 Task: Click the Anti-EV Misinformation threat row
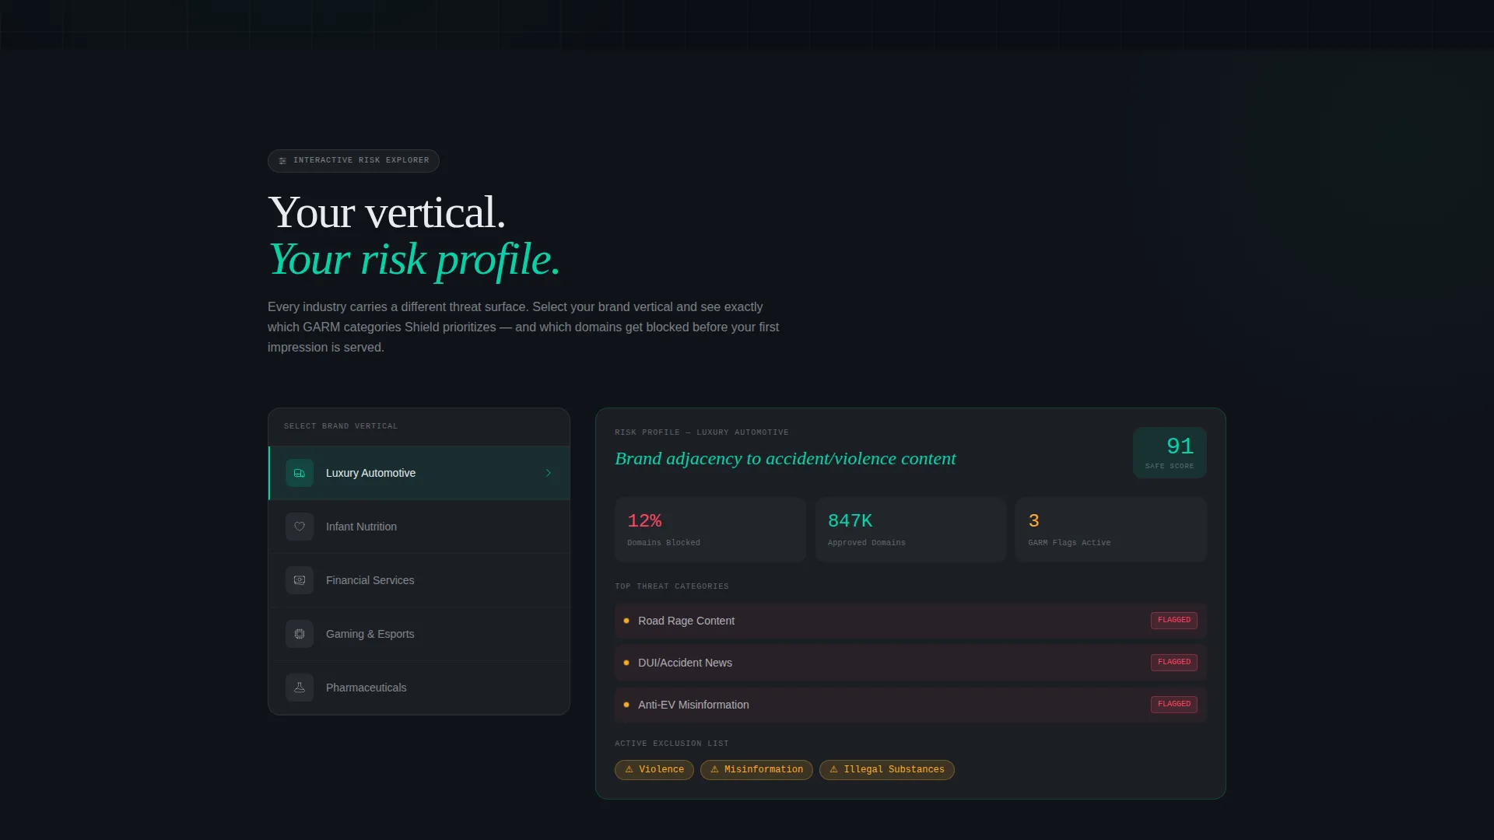coord(910,705)
